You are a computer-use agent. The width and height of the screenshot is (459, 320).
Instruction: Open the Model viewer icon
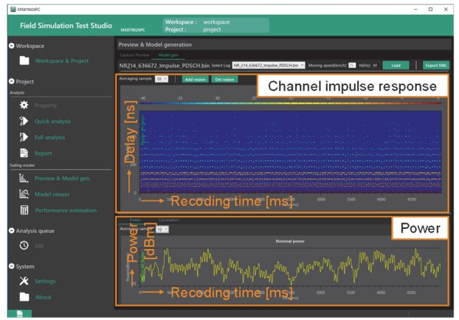[x=24, y=194]
